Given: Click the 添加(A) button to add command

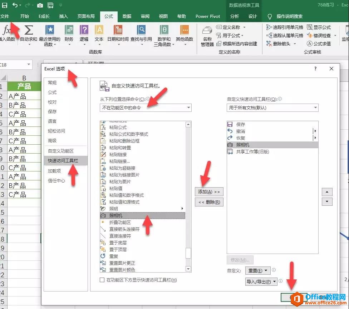Looking at the screenshot, I should point(209,191).
